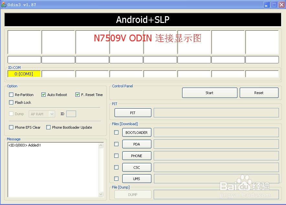Click the '<ID:0/003> Added!!' log line
This screenshot has height=205, width=286.
coord(25,145)
